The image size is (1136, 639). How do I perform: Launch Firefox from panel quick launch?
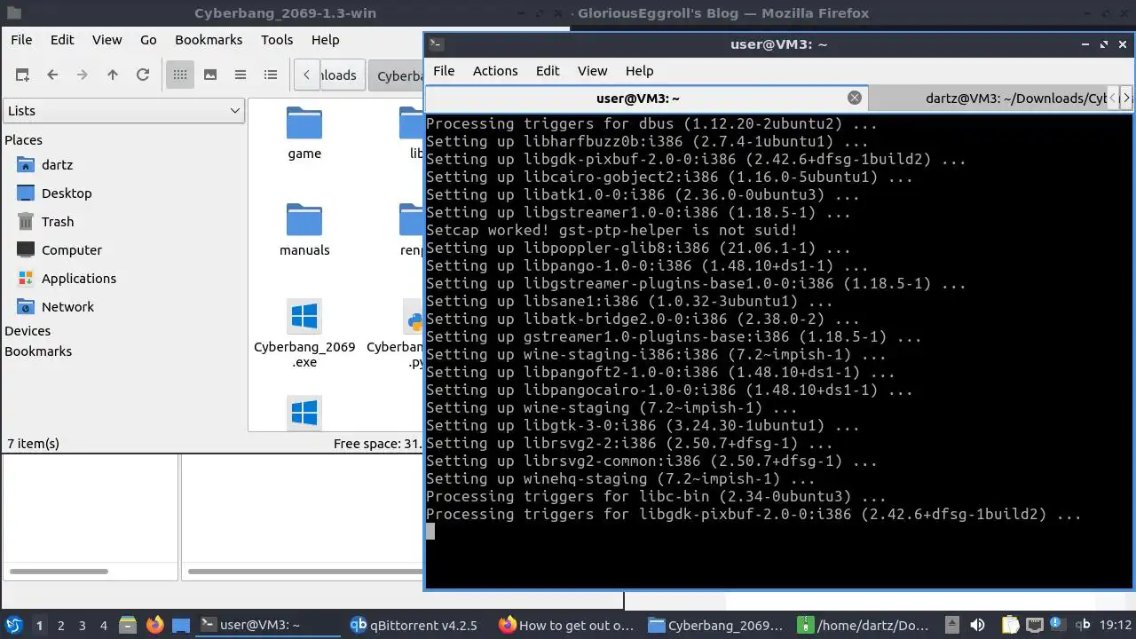pos(154,625)
